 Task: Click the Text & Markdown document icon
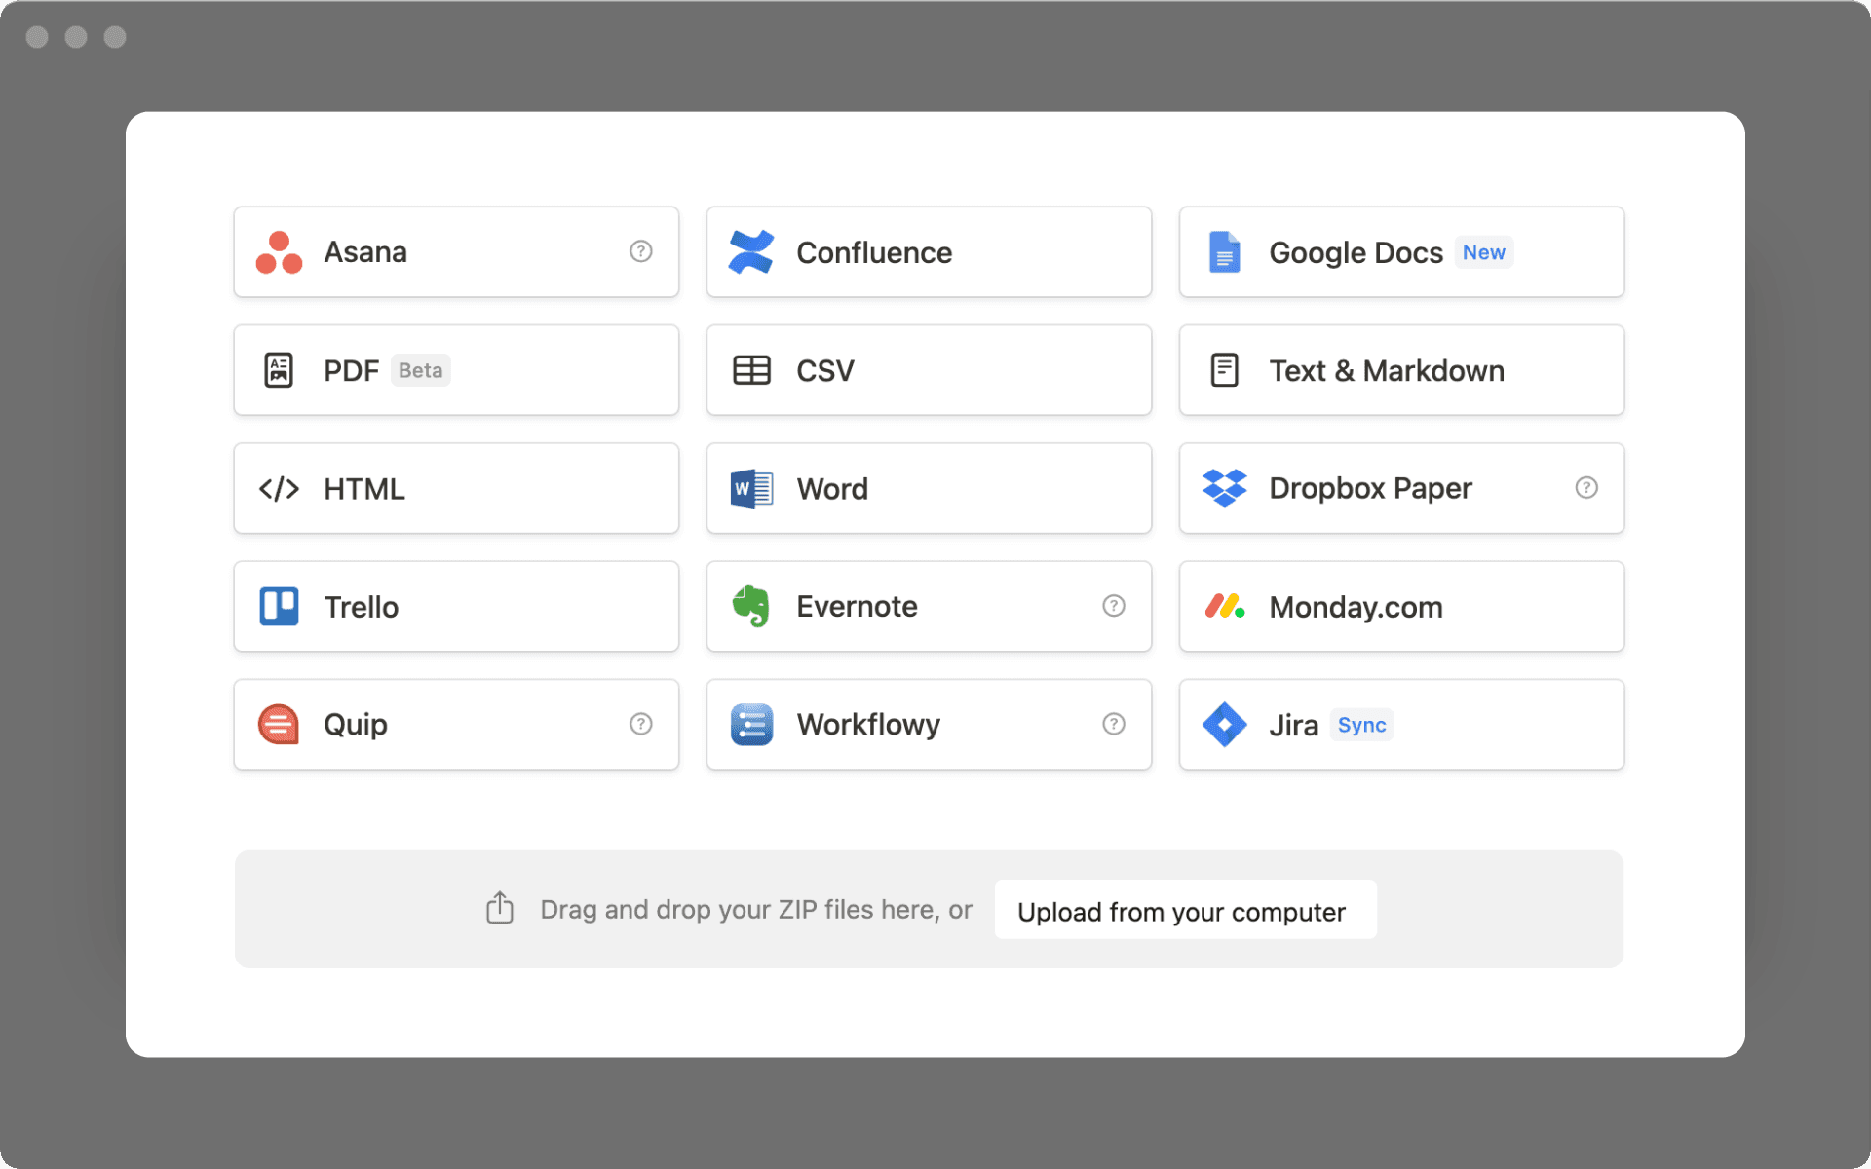tap(1225, 370)
